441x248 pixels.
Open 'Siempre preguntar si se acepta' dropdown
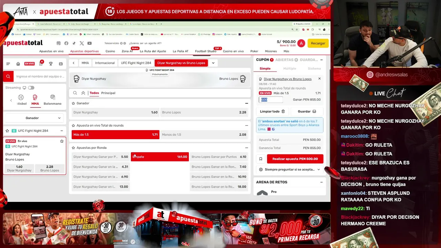coord(290,169)
